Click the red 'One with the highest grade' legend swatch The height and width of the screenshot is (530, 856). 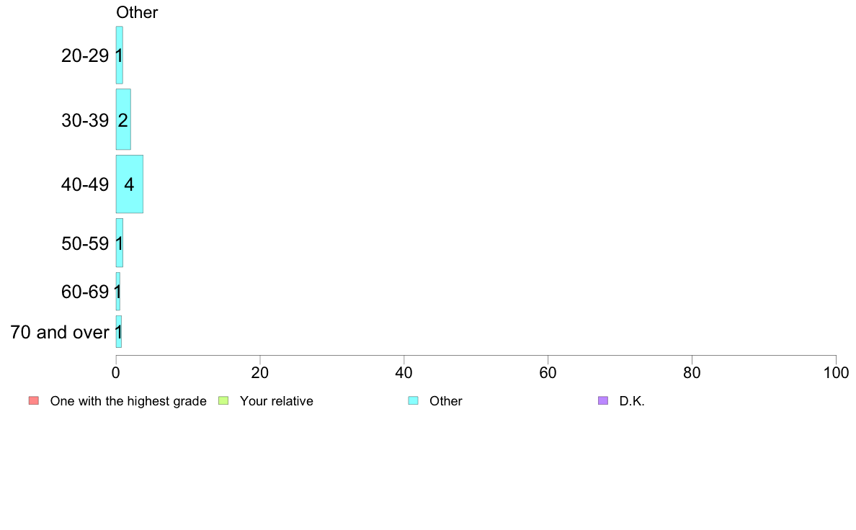[34, 400]
